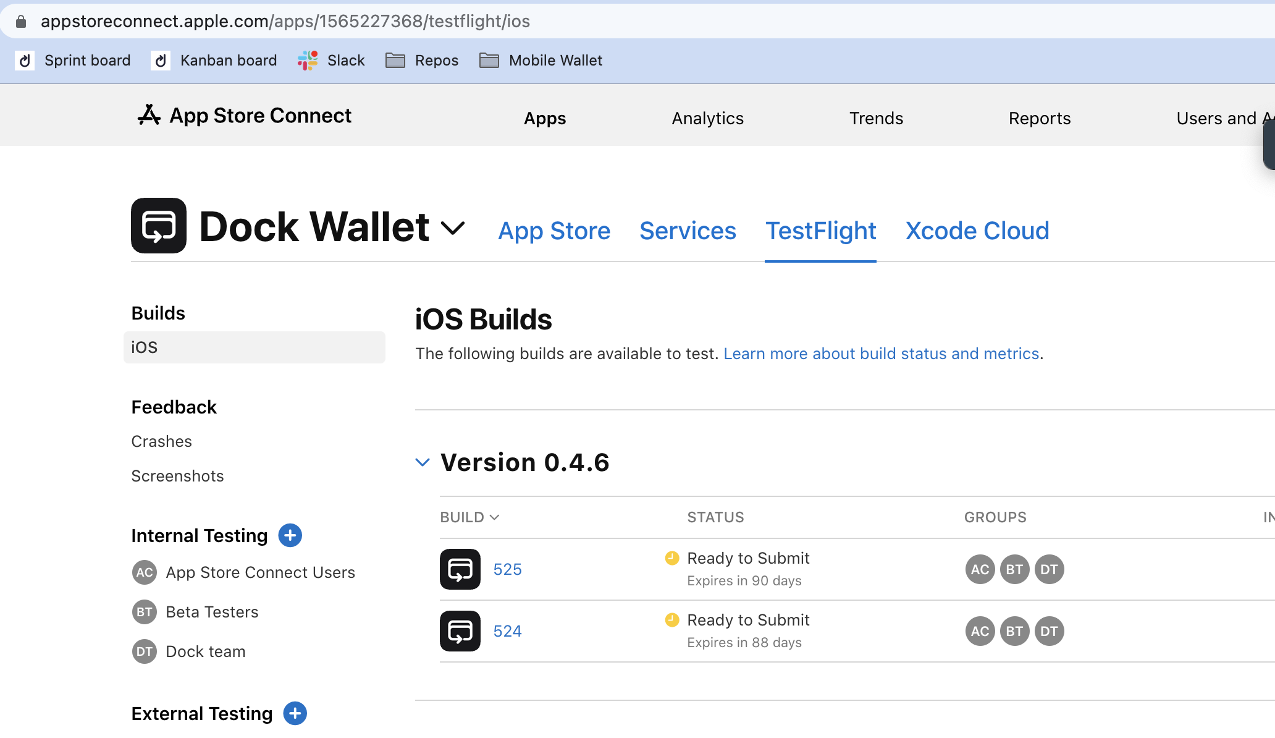The height and width of the screenshot is (738, 1275).
Task: Click 'Ready to Submit' status for build 524
Action: [748, 620]
